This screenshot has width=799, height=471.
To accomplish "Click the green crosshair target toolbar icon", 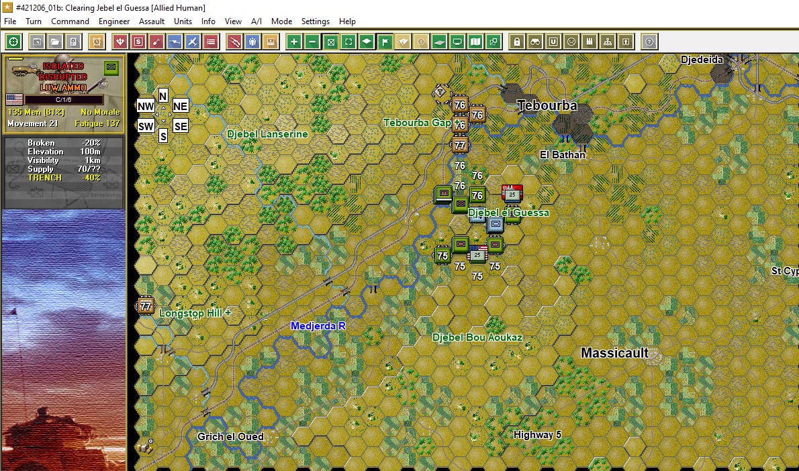I will [x=13, y=42].
